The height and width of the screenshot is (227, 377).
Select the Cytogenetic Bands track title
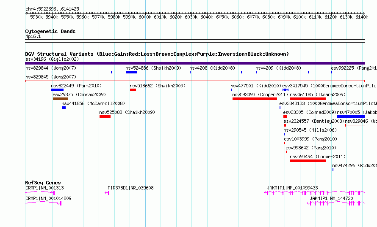50,31
